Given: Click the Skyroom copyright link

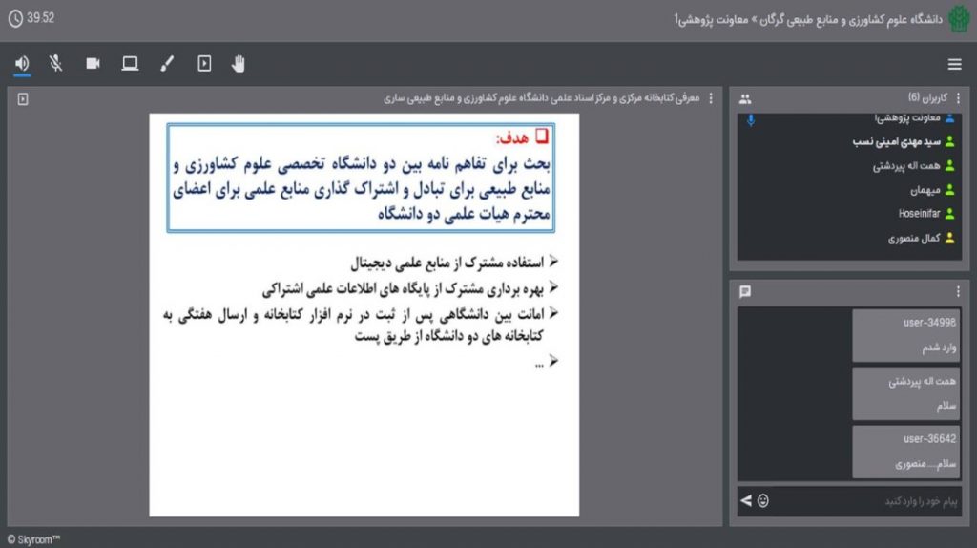Looking at the screenshot, I should coord(33,539).
